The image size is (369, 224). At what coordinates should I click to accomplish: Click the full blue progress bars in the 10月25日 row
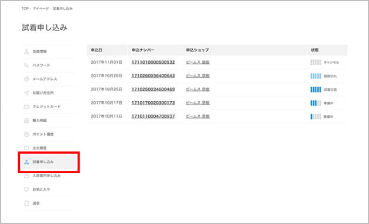coord(316,89)
